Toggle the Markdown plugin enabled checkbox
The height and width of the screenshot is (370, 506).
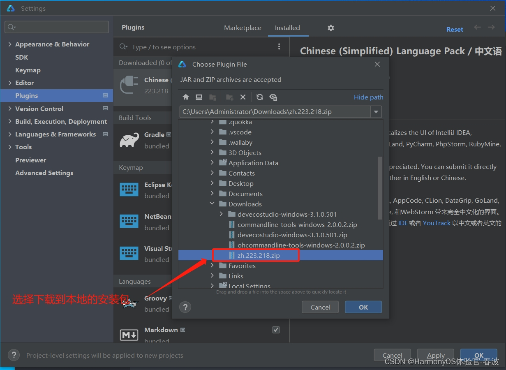click(x=276, y=330)
